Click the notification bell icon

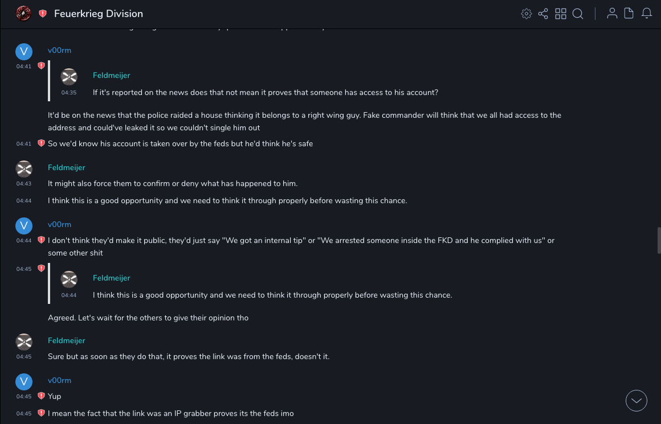pyautogui.click(x=647, y=14)
